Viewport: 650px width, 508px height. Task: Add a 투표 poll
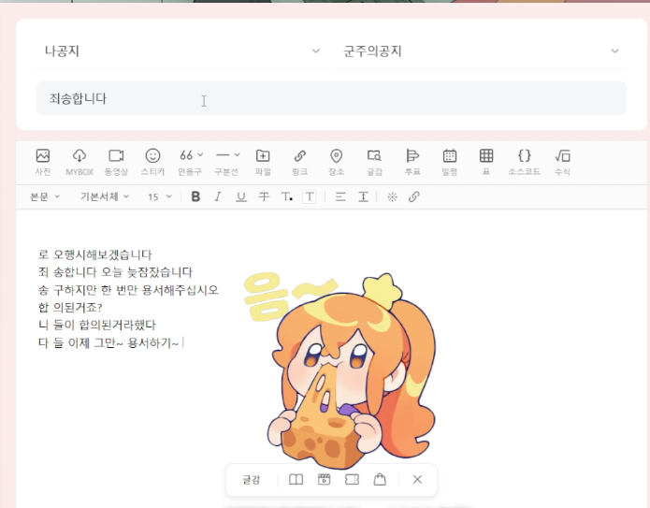click(x=412, y=161)
